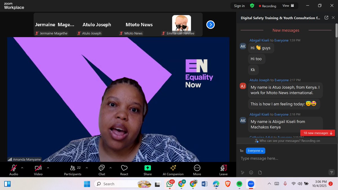338x190 pixels.
Task: Click the 'Kk' message bubble
Action: (x=253, y=70)
